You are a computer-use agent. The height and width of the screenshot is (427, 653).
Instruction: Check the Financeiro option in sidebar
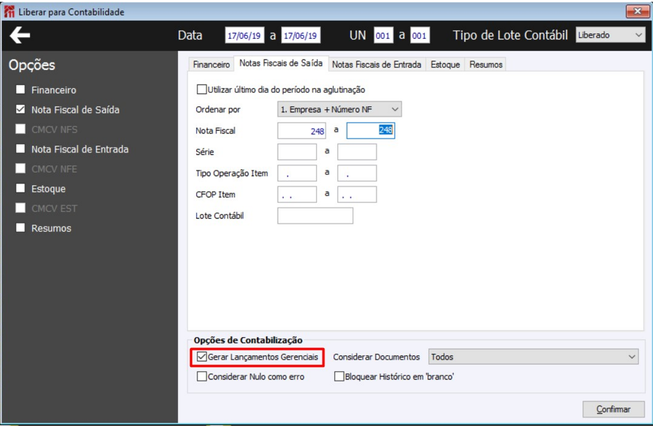[21, 89]
